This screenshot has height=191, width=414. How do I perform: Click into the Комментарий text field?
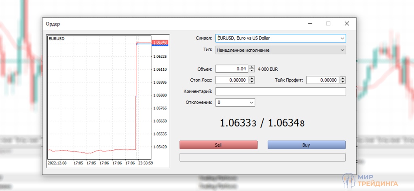click(281, 92)
